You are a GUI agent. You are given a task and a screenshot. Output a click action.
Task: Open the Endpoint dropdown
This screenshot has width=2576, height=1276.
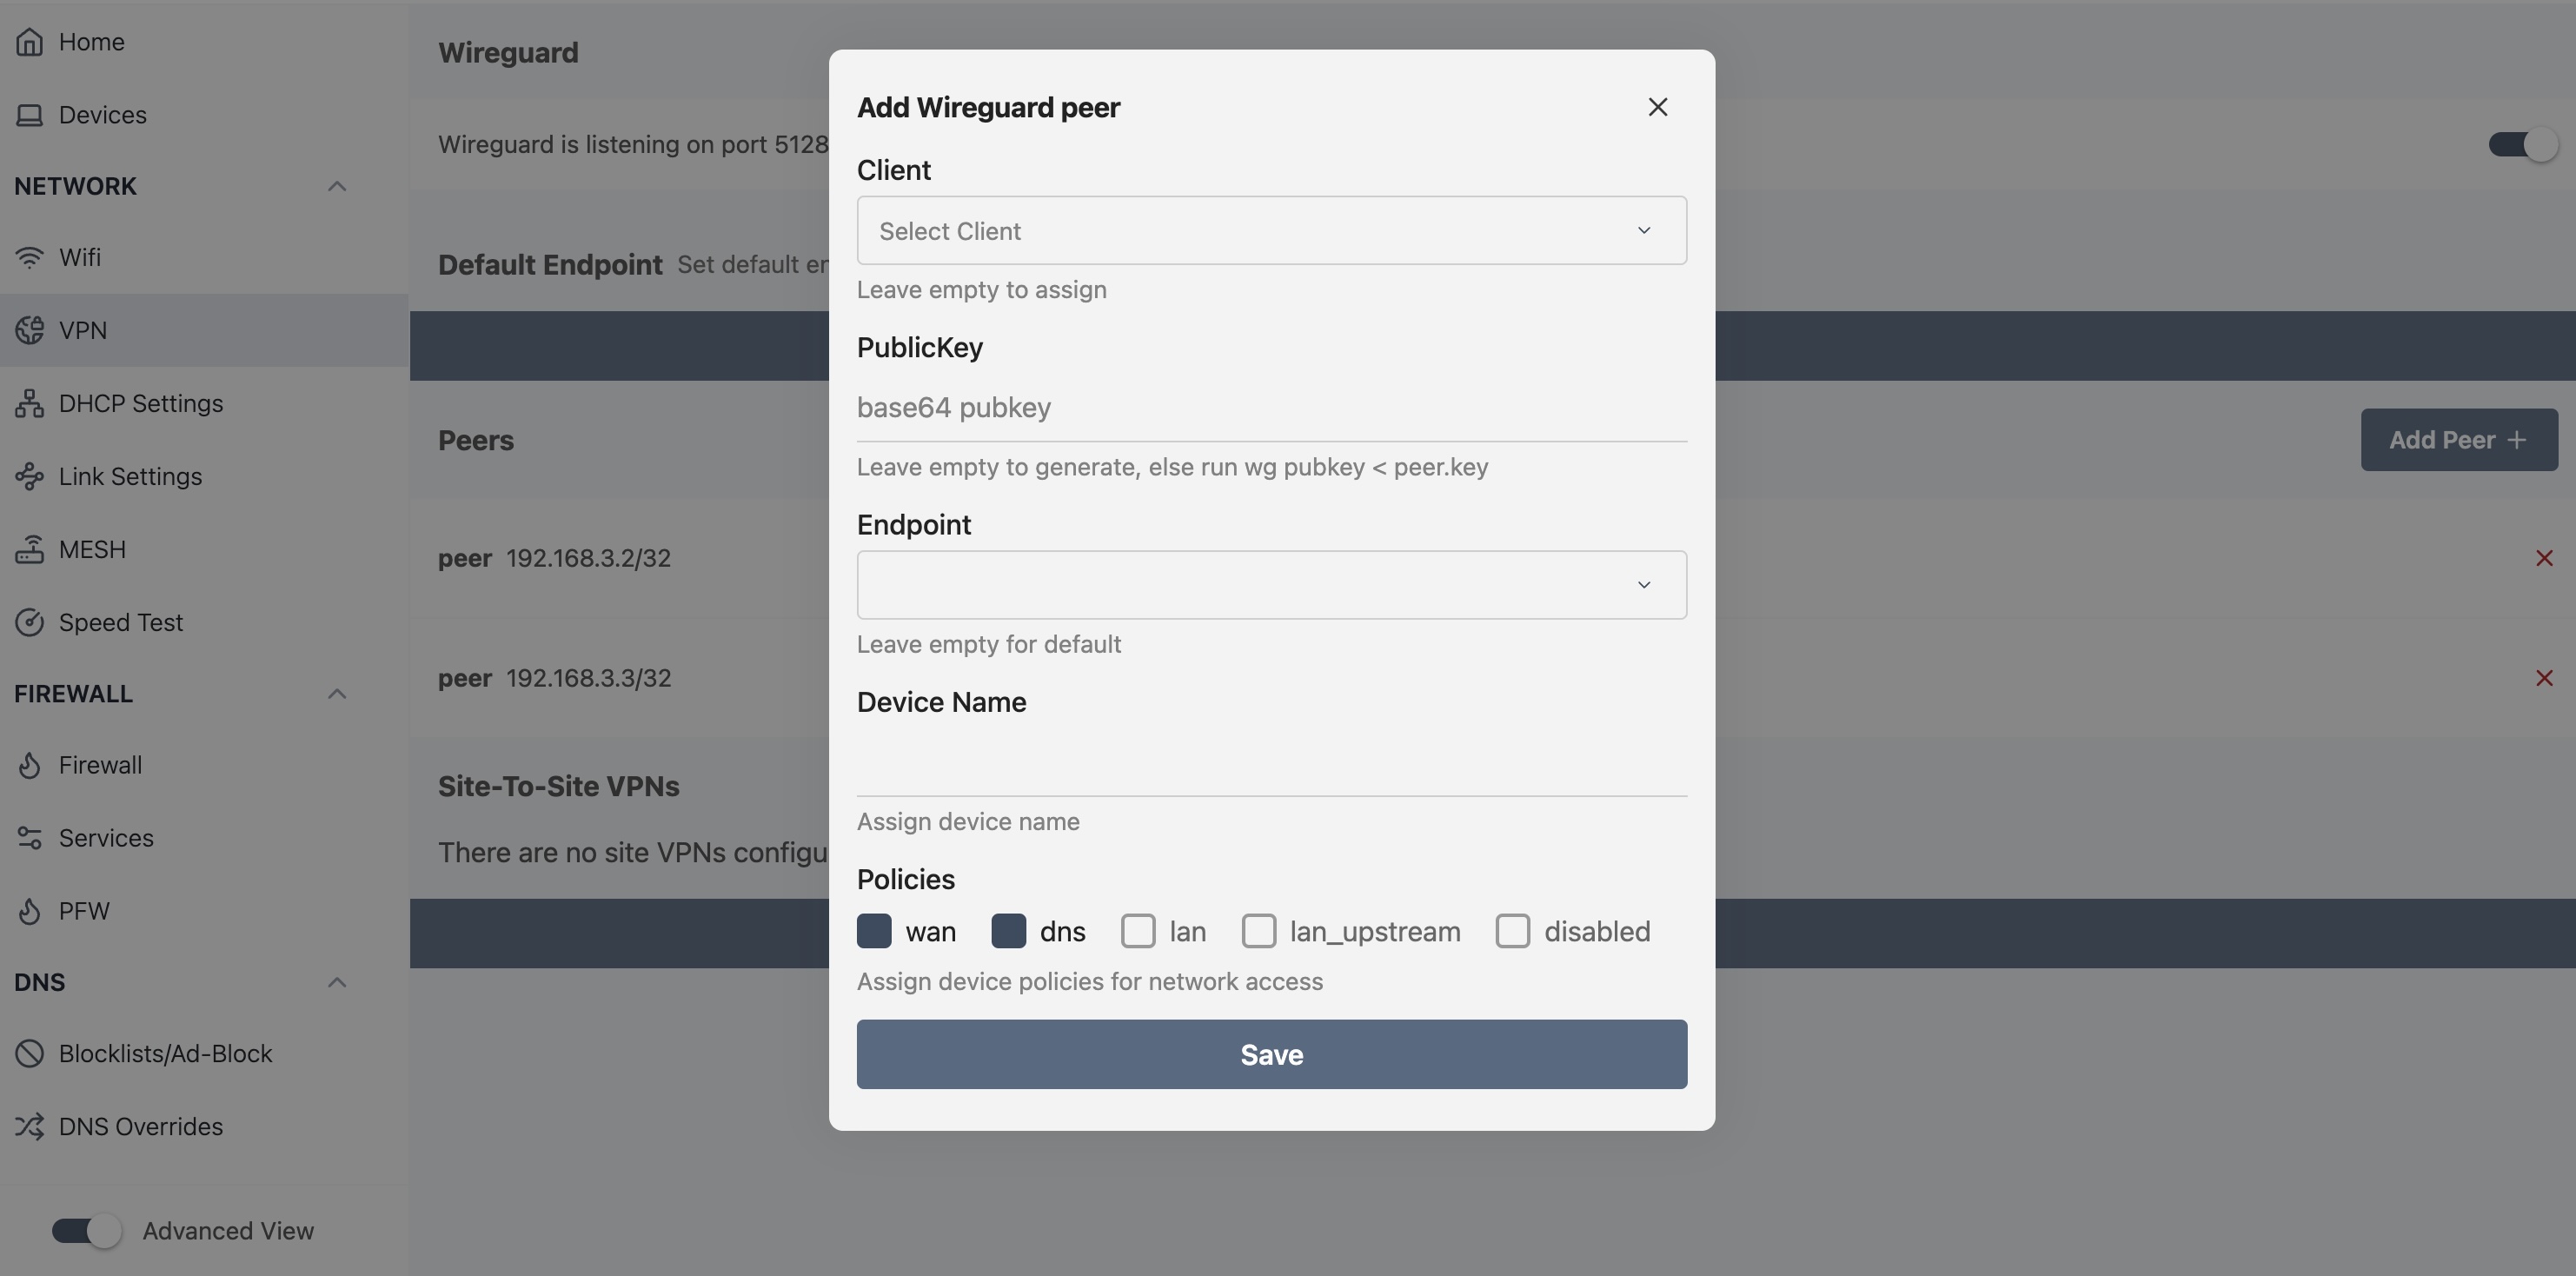[1272, 585]
